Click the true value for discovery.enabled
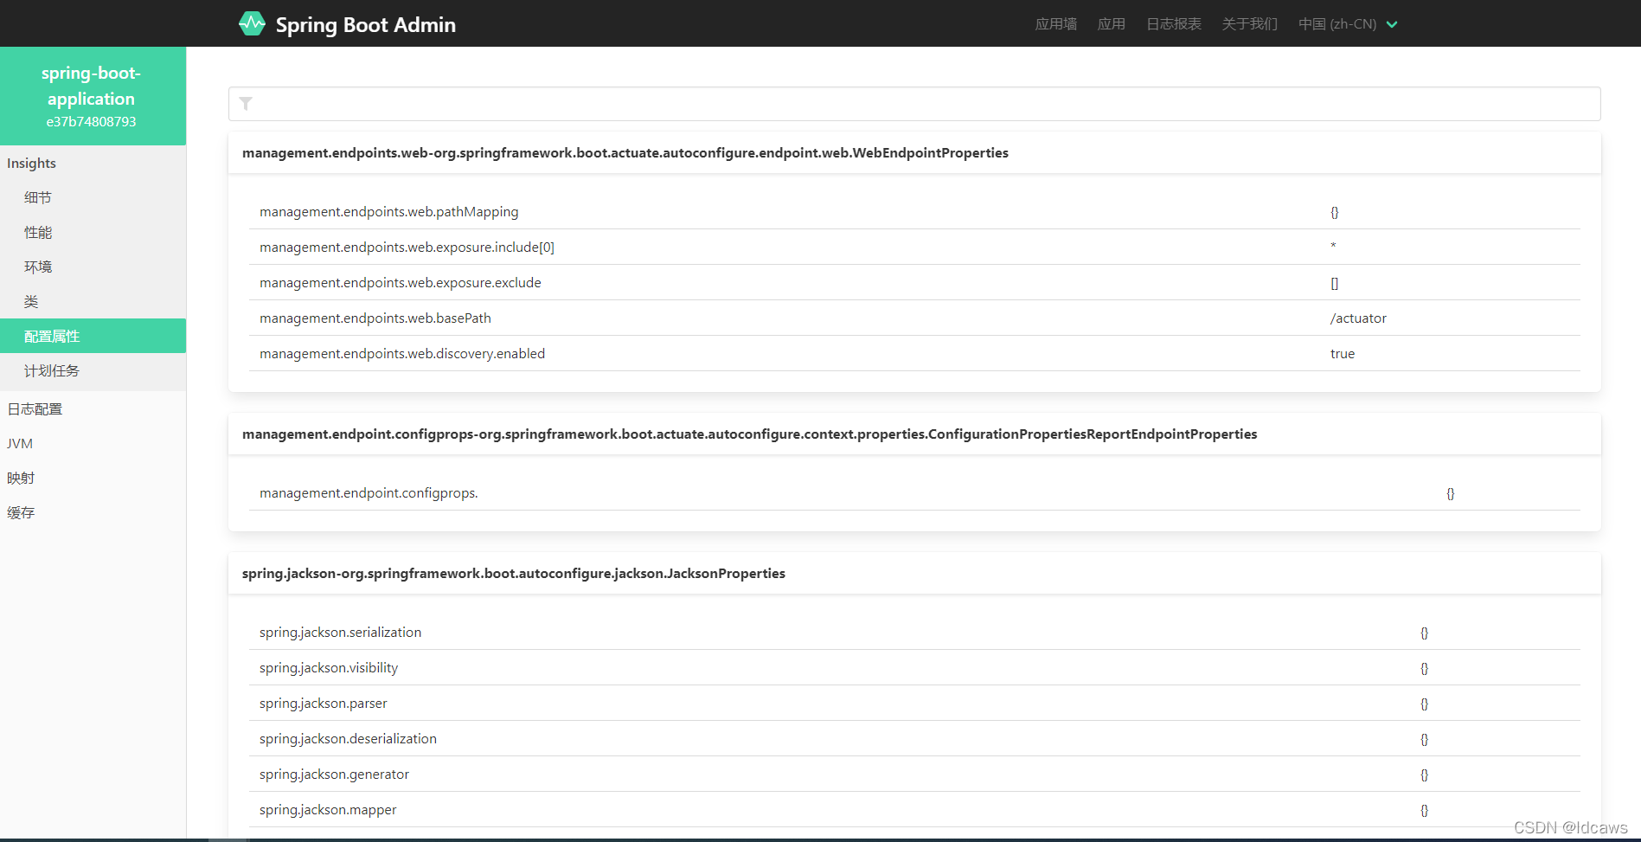The height and width of the screenshot is (842, 1641). (1343, 354)
